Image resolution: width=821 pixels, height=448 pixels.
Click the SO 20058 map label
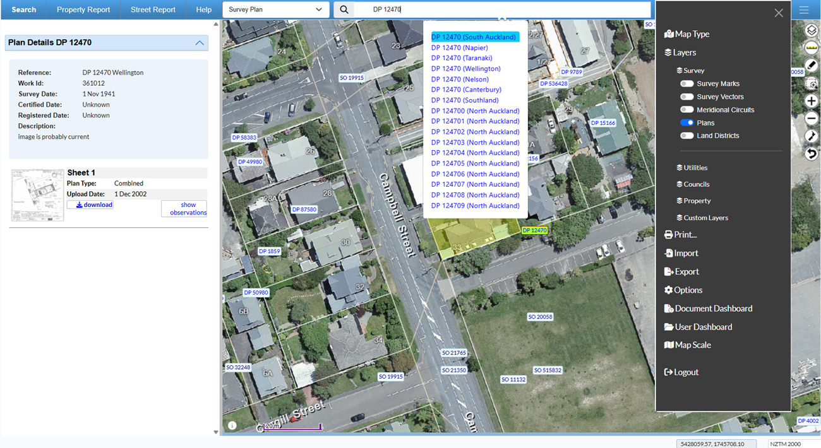coord(541,317)
